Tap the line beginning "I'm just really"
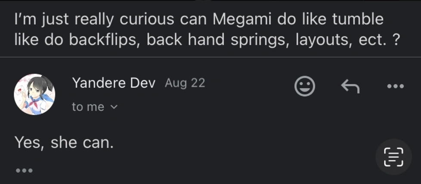The image size is (421, 184). (198, 19)
